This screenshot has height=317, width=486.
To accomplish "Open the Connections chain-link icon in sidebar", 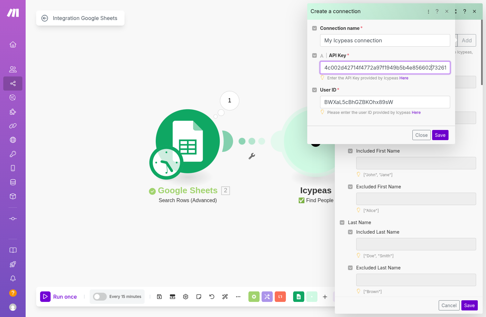I will pyautogui.click(x=13, y=126).
